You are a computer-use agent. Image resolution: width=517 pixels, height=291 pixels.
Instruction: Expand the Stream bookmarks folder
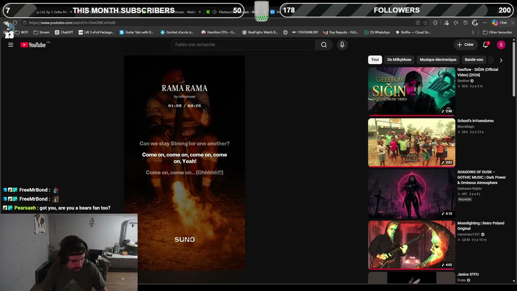click(x=41, y=32)
